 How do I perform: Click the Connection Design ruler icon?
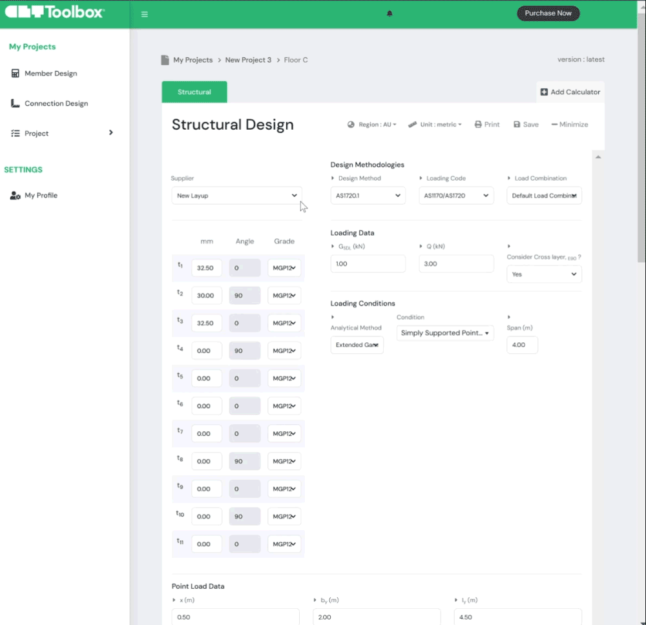point(16,103)
